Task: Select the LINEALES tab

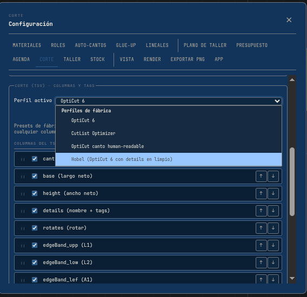Action: 157,45
